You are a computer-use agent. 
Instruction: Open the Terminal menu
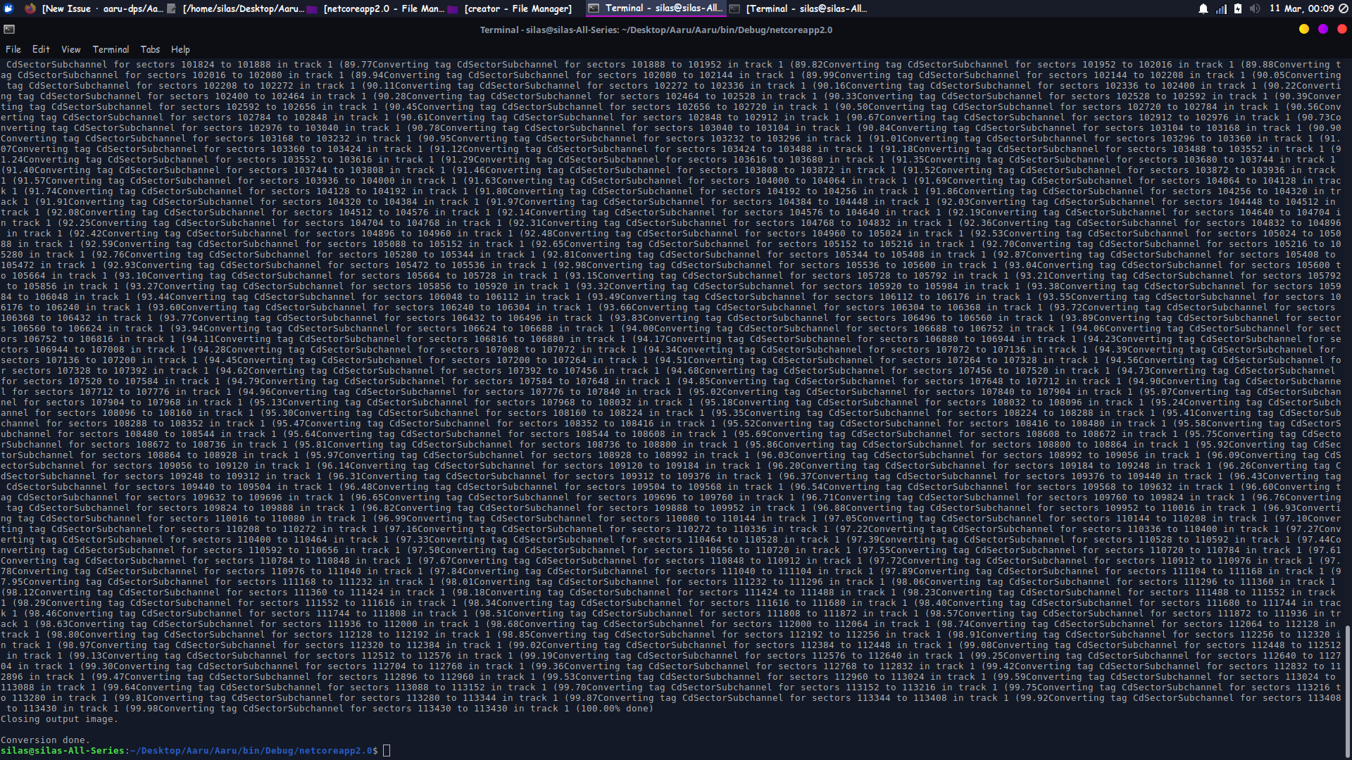[x=111, y=49]
